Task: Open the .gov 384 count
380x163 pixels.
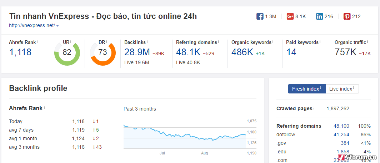Action: (345, 143)
